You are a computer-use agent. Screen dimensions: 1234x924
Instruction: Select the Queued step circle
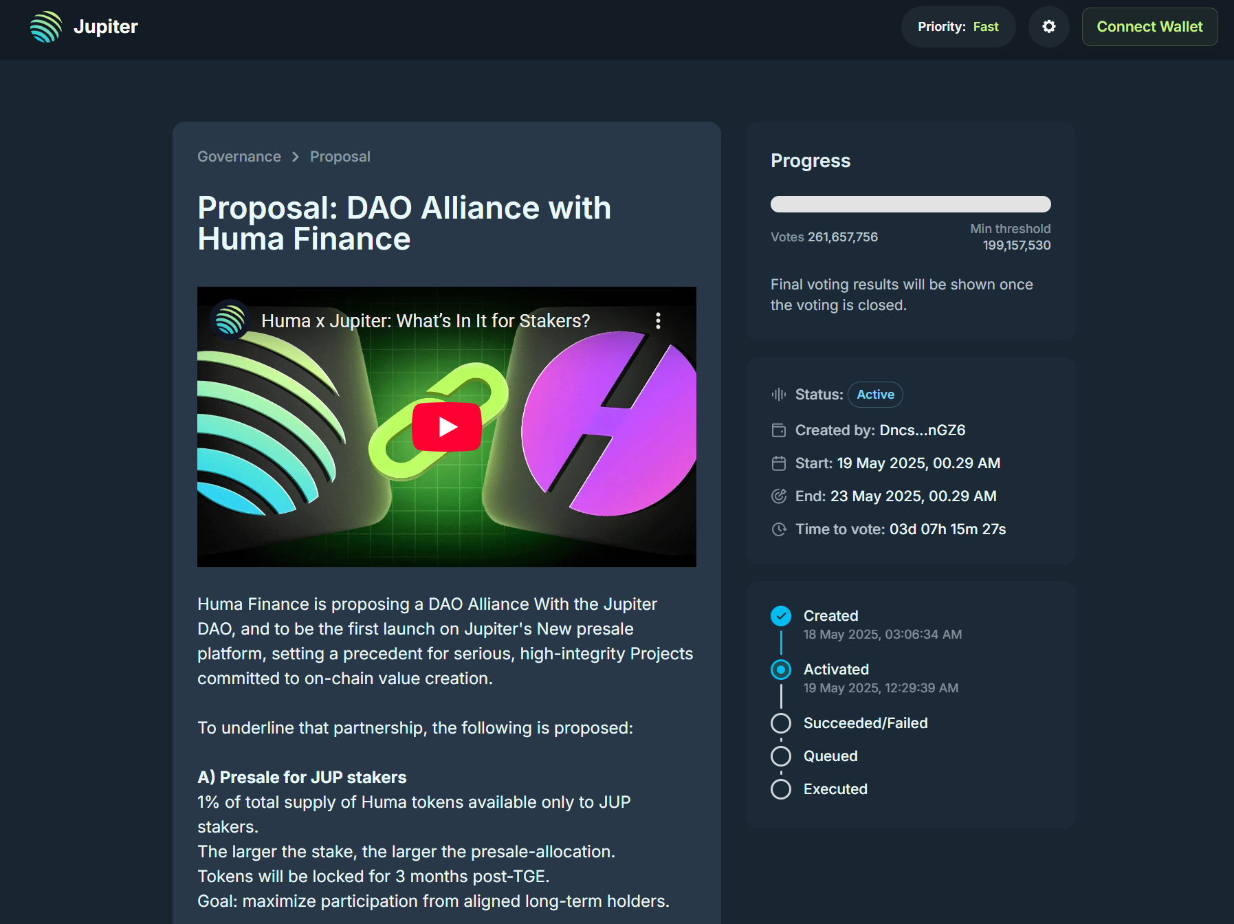[x=781, y=756]
